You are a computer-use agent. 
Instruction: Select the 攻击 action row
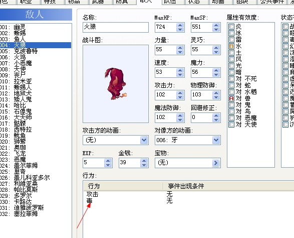click(188, 194)
